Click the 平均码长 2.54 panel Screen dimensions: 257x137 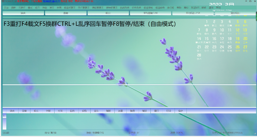(193, 13)
